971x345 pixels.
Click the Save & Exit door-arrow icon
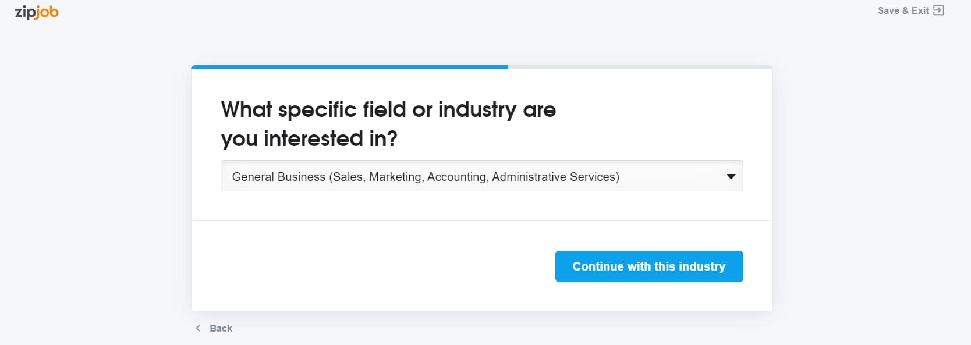938,10
